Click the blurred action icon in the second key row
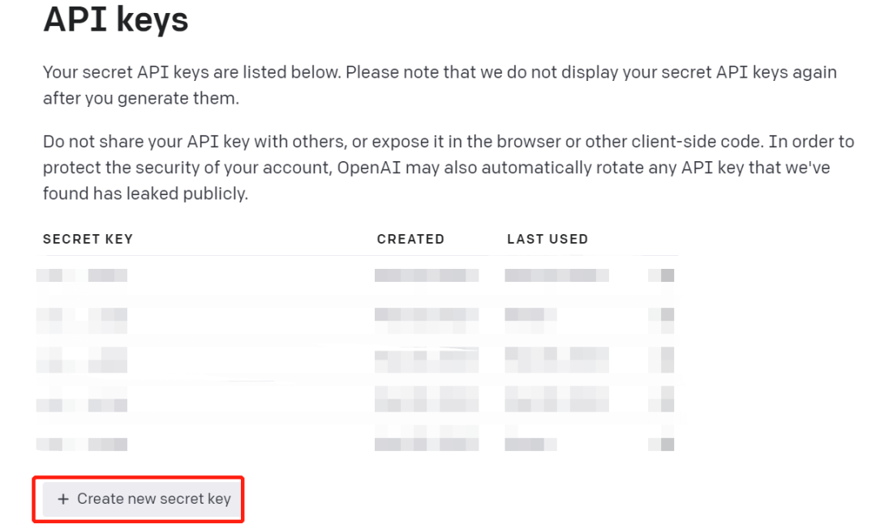The image size is (876, 524). 662,321
